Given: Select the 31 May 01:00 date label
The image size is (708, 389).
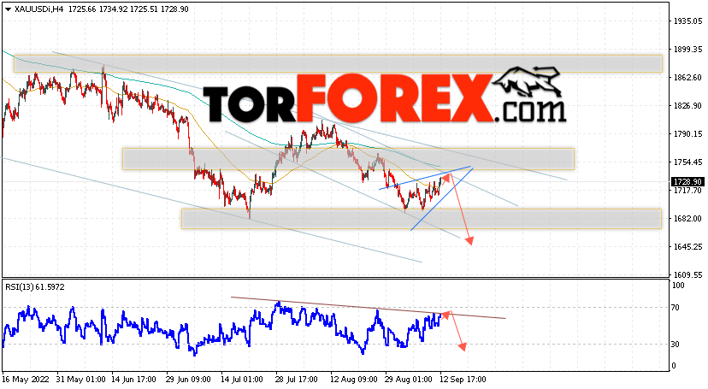Looking at the screenshot, I should [x=81, y=380].
